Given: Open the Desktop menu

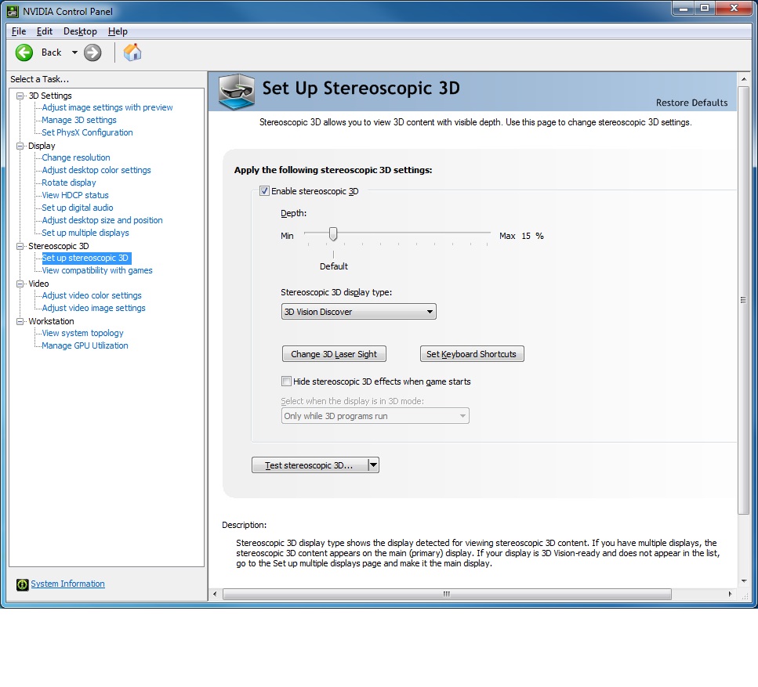Looking at the screenshot, I should click(80, 31).
